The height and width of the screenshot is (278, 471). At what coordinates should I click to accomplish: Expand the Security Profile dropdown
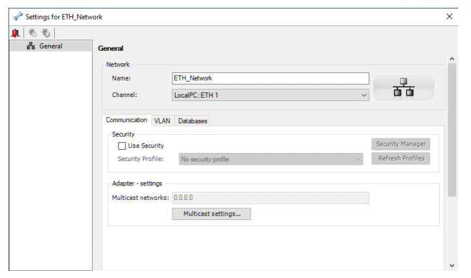270,159
